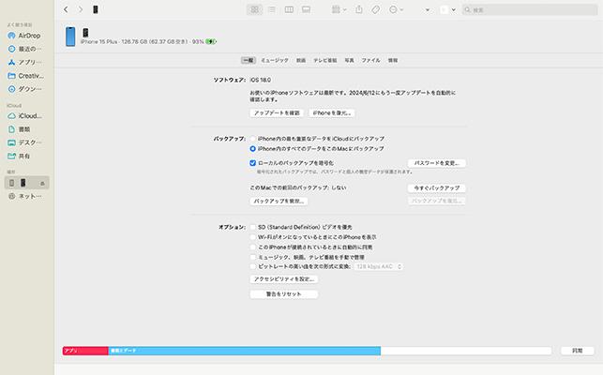
Task: Select the General (一般) tab
Action: tap(248, 60)
